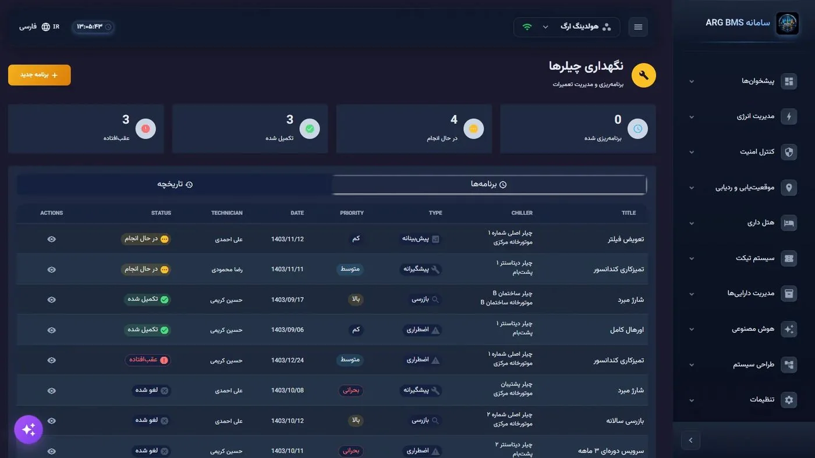Click the hamburger menu icon

pos(638,27)
